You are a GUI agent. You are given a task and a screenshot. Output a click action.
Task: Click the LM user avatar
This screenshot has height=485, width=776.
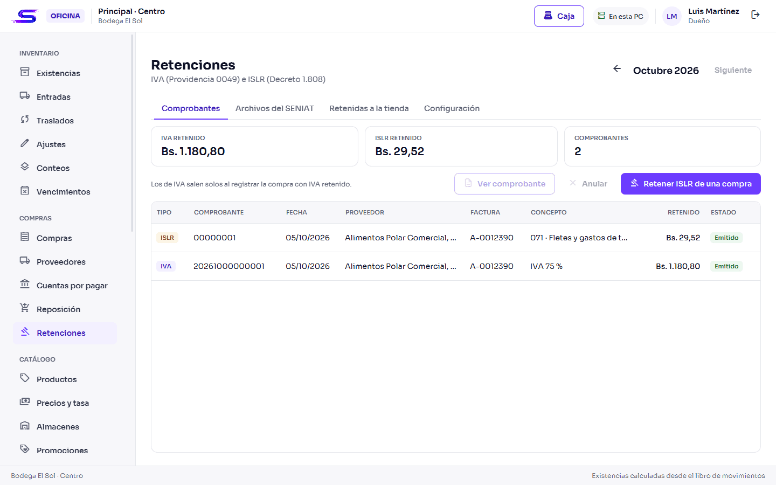[x=672, y=16]
